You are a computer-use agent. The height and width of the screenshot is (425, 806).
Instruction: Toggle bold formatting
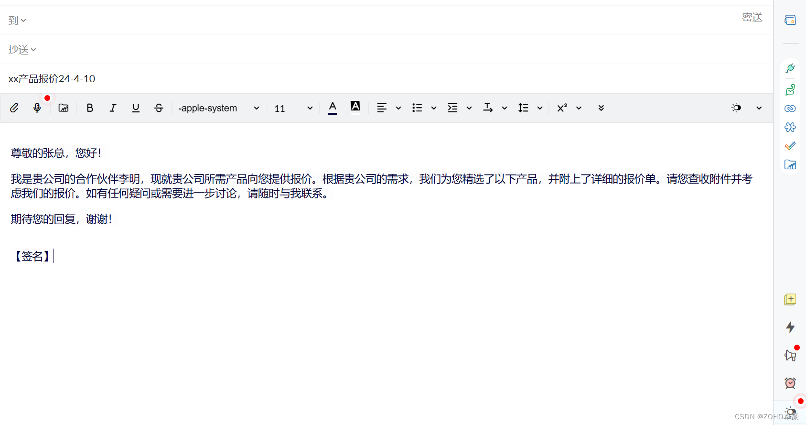pos(90,108)
